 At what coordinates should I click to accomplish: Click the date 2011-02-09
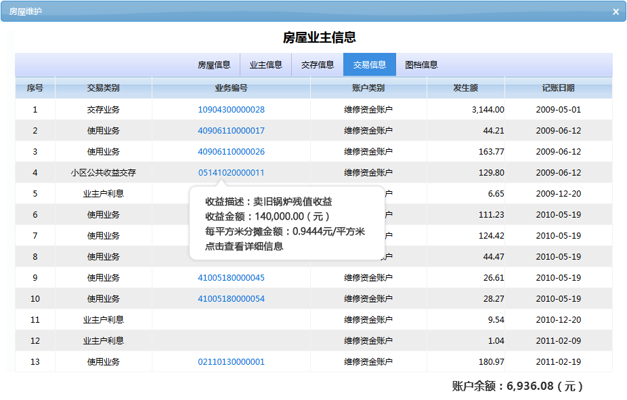pos(558,341)
